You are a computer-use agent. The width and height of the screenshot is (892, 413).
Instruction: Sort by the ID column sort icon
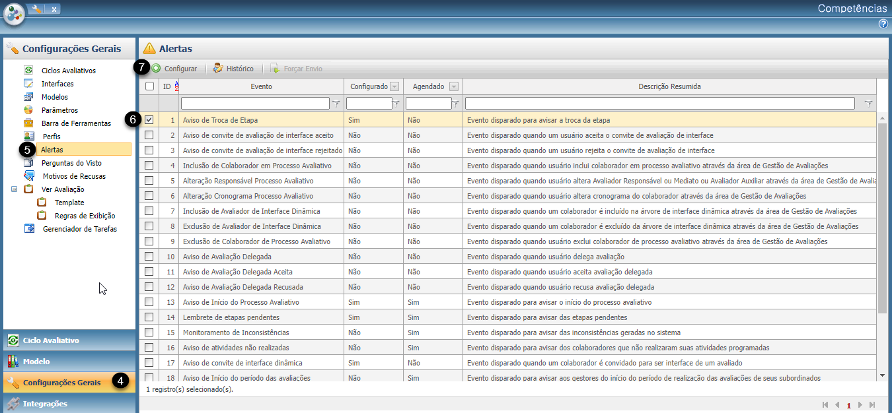[176, 86]
